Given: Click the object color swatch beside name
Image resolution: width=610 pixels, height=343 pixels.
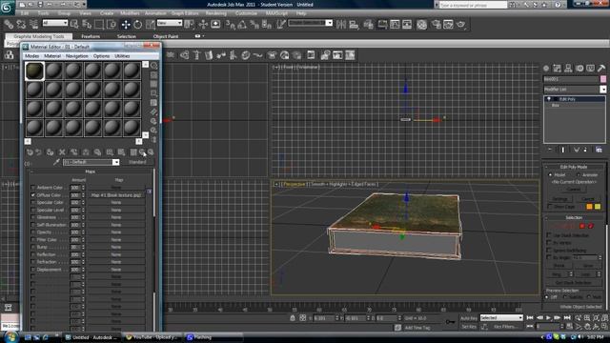Looking at the screenshot, I should [x=603, y=79].
